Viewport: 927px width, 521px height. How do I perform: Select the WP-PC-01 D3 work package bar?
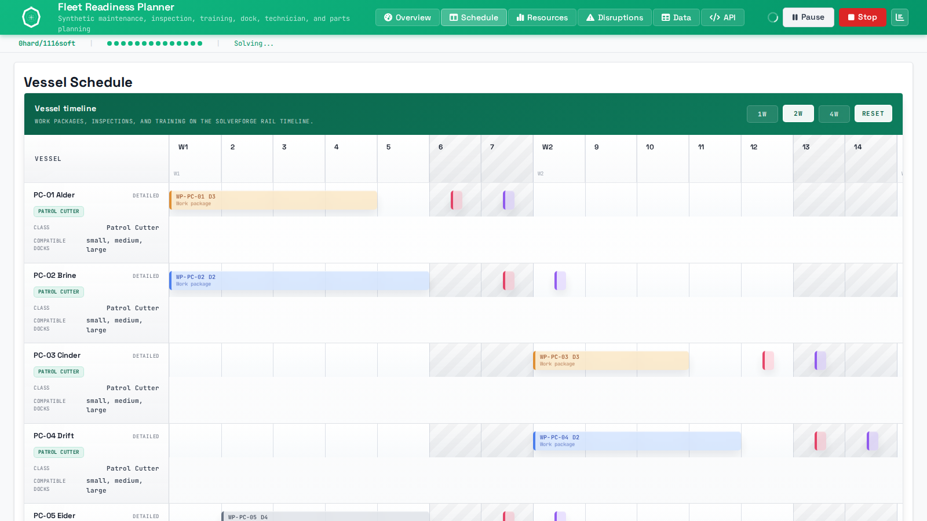(273, 200)
